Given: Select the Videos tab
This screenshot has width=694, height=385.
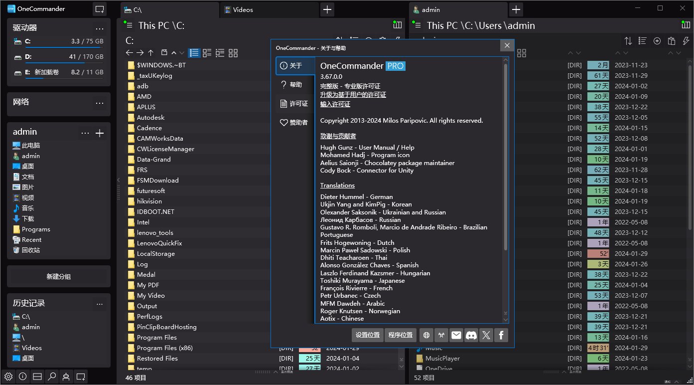Looking at the screenshot, I should (269, 9).
